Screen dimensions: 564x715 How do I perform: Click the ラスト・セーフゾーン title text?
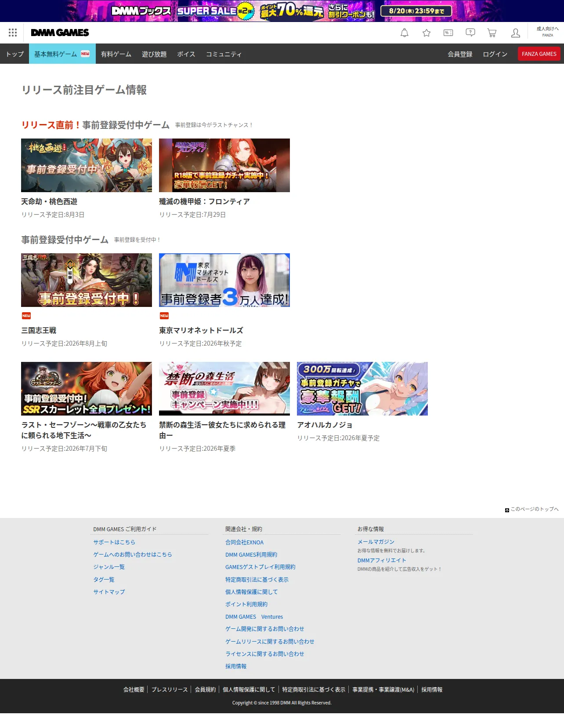click(84, 430)
